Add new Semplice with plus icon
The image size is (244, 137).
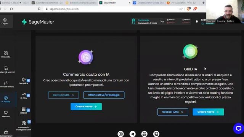point(28,80)
